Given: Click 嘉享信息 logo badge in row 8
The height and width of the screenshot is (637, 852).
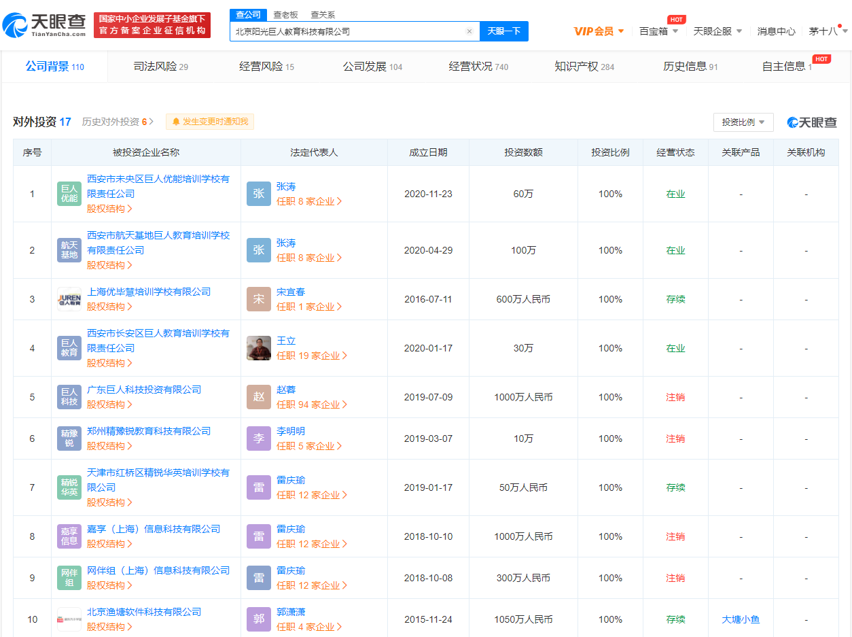Looking at the screenshot, I should [x=69, y=536].
